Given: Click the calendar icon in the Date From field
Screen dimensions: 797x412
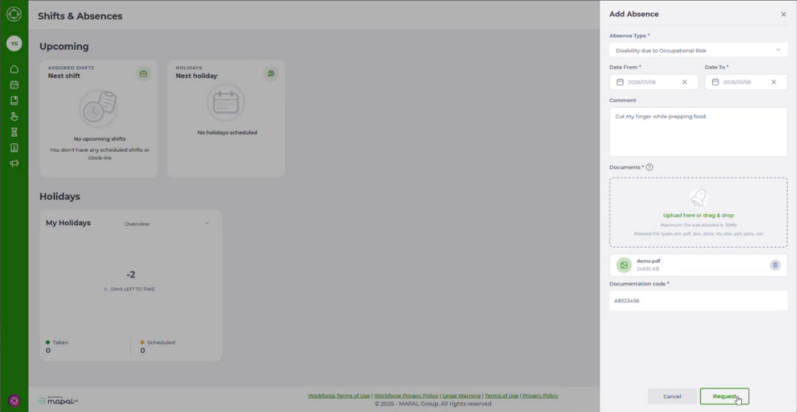Looking at the screenshot, I should 620,82.
